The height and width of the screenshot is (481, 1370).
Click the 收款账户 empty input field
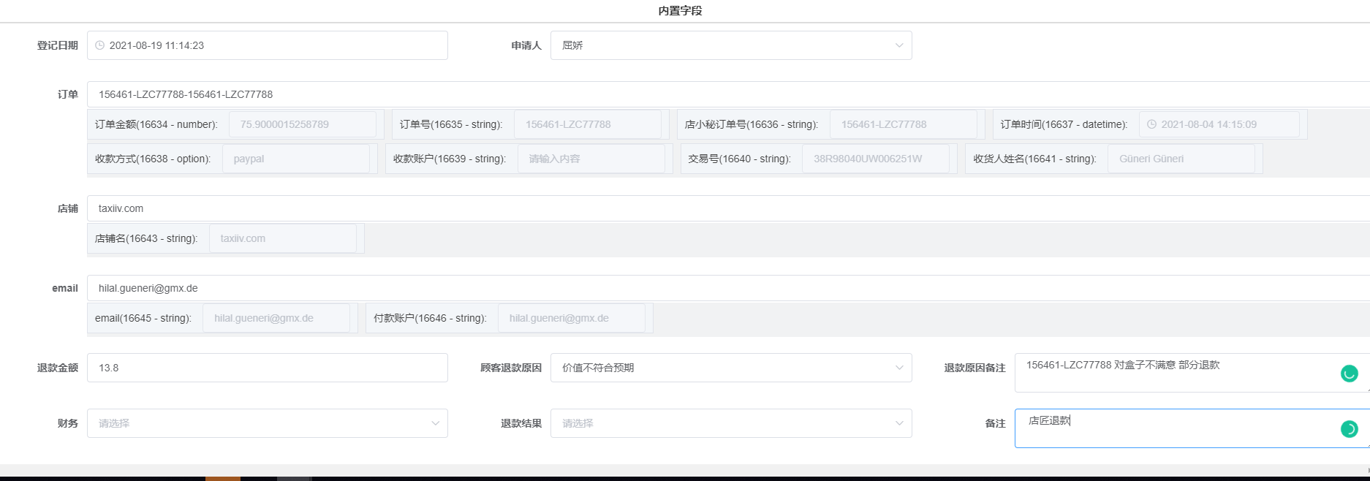[591, 159]
